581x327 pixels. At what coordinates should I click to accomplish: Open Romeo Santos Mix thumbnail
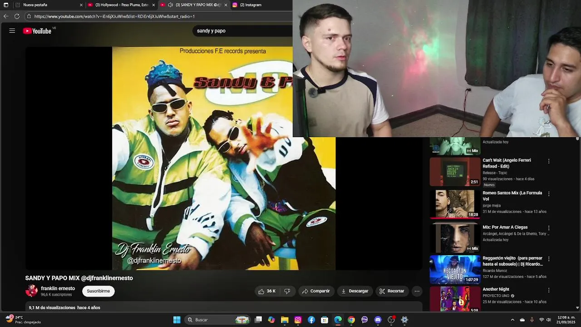click(x=455, y=204)
